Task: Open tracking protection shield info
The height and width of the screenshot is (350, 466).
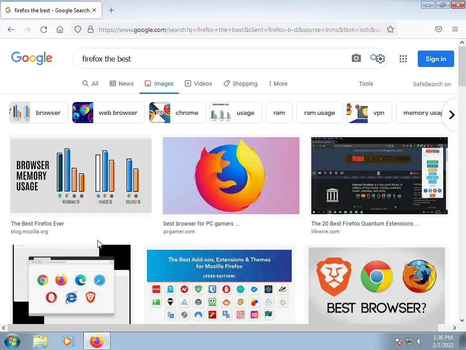Action: 77,30
